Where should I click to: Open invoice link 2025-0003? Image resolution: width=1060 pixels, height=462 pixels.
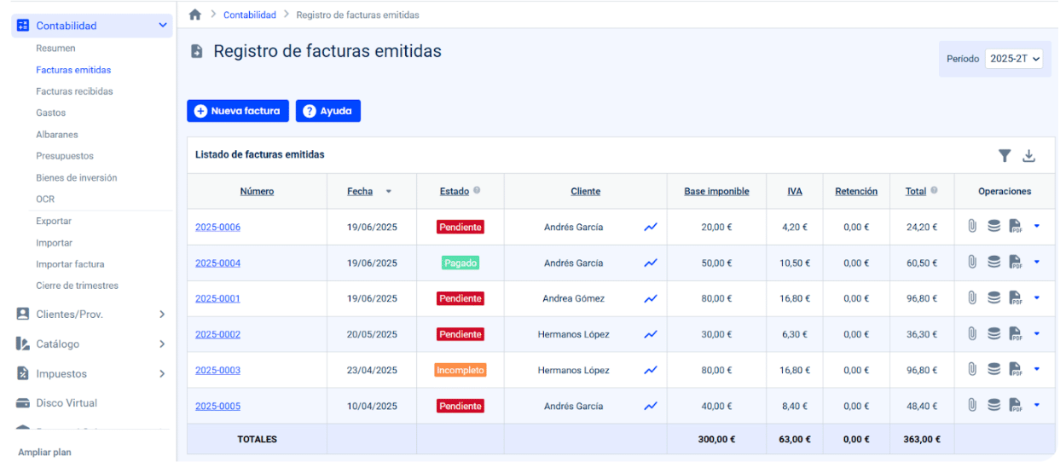click(x=217, y=370)
